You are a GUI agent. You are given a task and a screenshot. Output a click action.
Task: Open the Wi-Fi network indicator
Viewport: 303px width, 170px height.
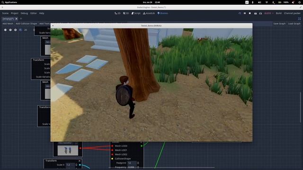point(267,2)
